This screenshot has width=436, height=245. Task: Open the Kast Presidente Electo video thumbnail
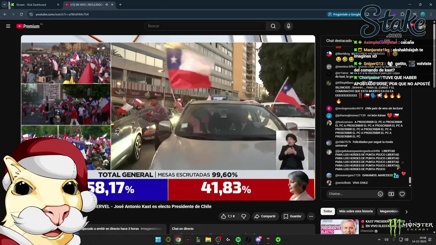pyautogui.click(x=340, y=227)
